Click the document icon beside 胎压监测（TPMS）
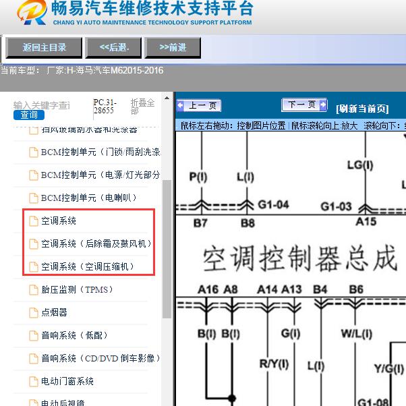The width and height of the screenshot is (406, 406). tap(34, 290)
